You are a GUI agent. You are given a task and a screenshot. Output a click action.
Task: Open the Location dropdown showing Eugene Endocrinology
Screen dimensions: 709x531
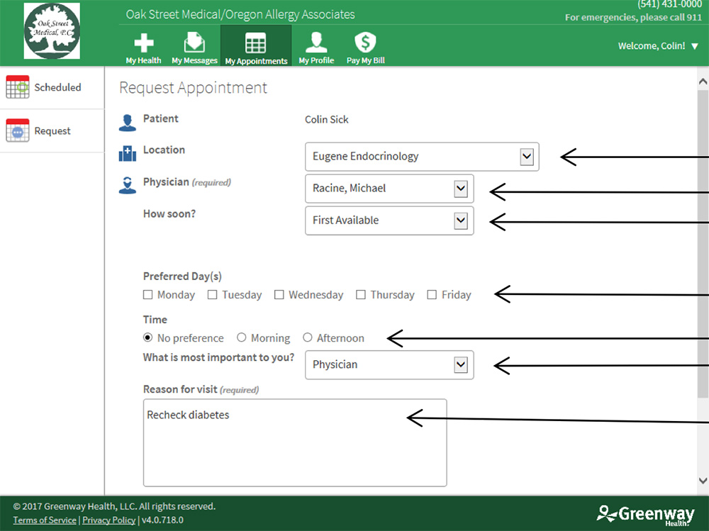point(422,157)
